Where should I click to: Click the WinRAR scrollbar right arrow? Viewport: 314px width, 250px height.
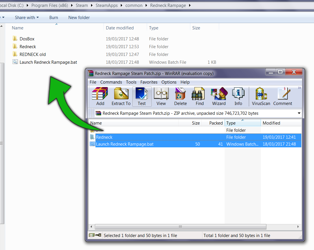pos(298,227)
